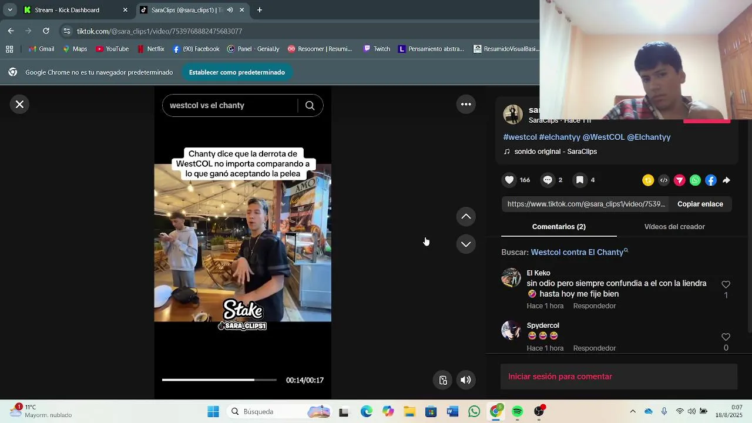Open Spotify from the taskbar
This screenshot has height=423, width=752.
[x=518, y=412]
